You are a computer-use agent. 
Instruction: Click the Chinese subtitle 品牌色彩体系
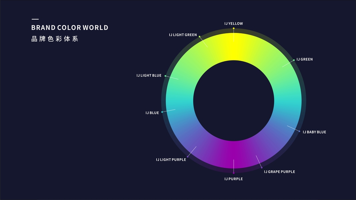click(x=55, y=39)
